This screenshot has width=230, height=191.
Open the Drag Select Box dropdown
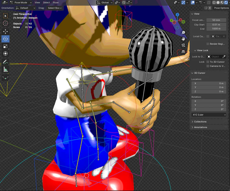[x=54, y=8]
